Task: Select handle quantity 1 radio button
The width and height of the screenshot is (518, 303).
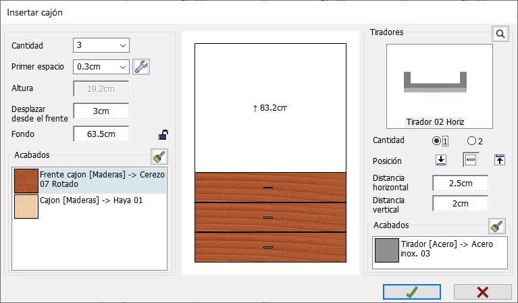Action: tap(436, 141)
